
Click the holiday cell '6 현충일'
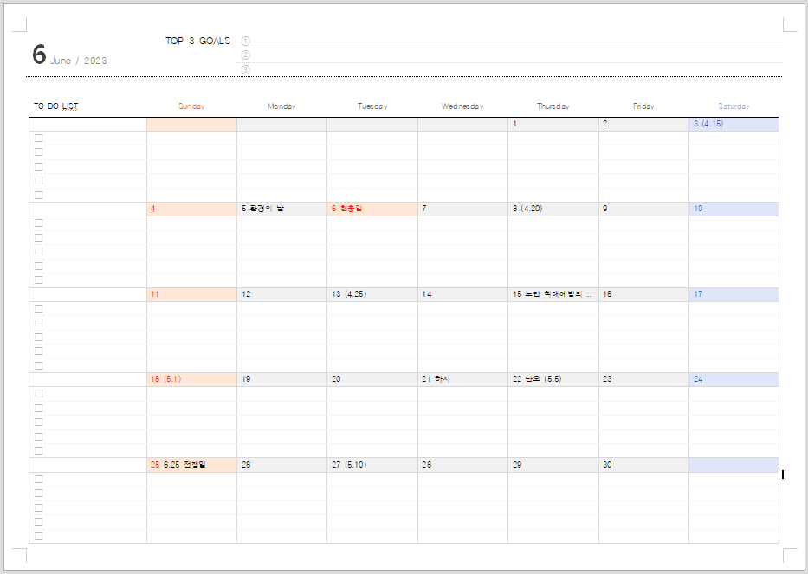coord(372,210)
